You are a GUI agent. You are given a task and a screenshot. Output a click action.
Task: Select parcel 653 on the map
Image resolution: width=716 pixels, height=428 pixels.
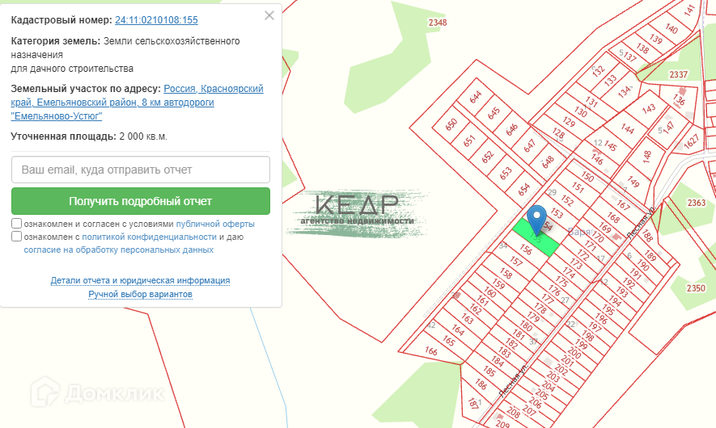[506, 173]
